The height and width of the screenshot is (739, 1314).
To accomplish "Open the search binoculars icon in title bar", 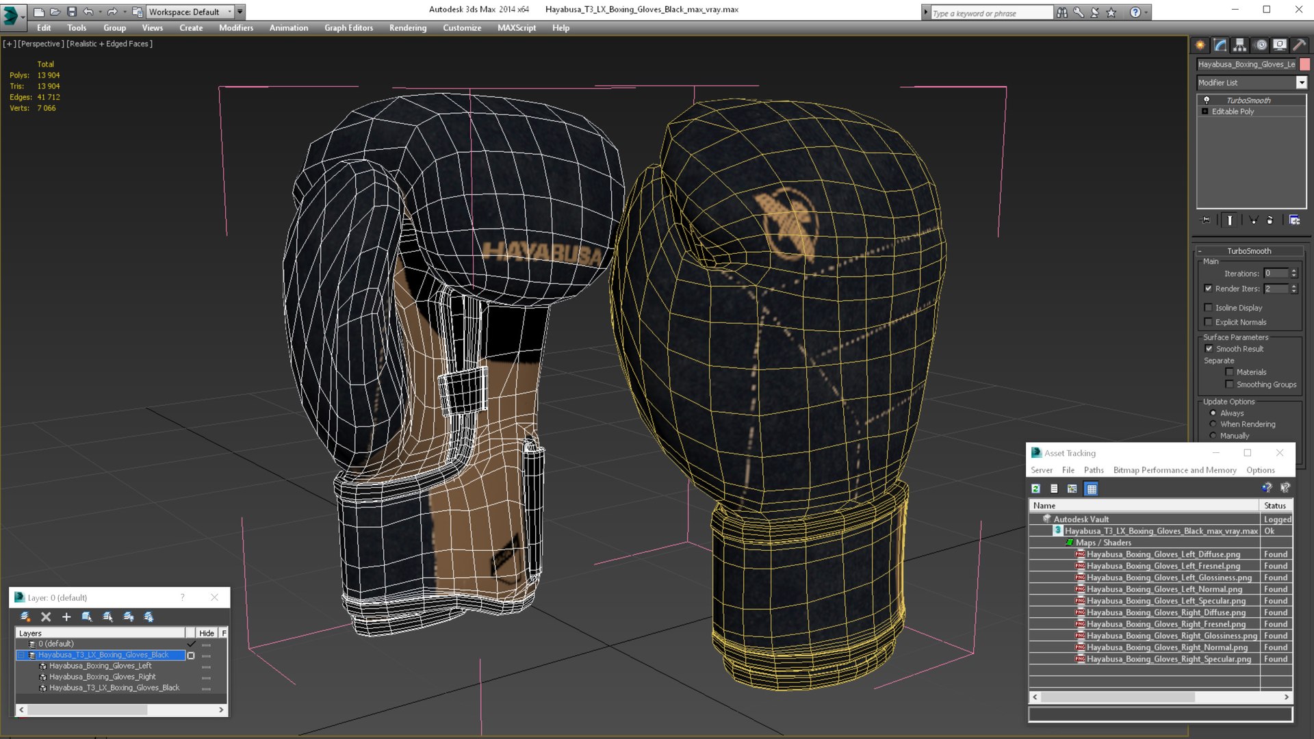I will click(1062, 12).
